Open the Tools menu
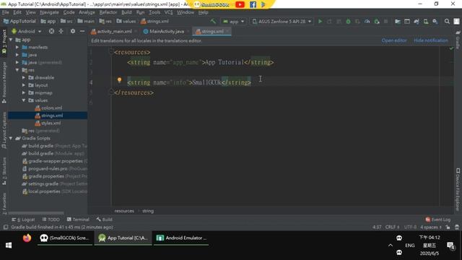The width and height of the screenshot is (462, 260). pyautogui.click(x=154, y=12)
